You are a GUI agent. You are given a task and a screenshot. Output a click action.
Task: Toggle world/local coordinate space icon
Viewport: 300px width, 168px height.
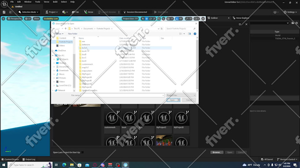click(x=159, y=19)
